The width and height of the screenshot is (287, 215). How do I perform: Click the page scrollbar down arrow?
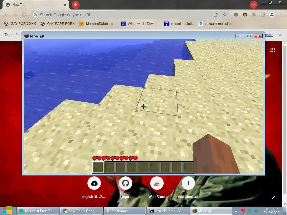pyautogui.click(x=285, y=204)
